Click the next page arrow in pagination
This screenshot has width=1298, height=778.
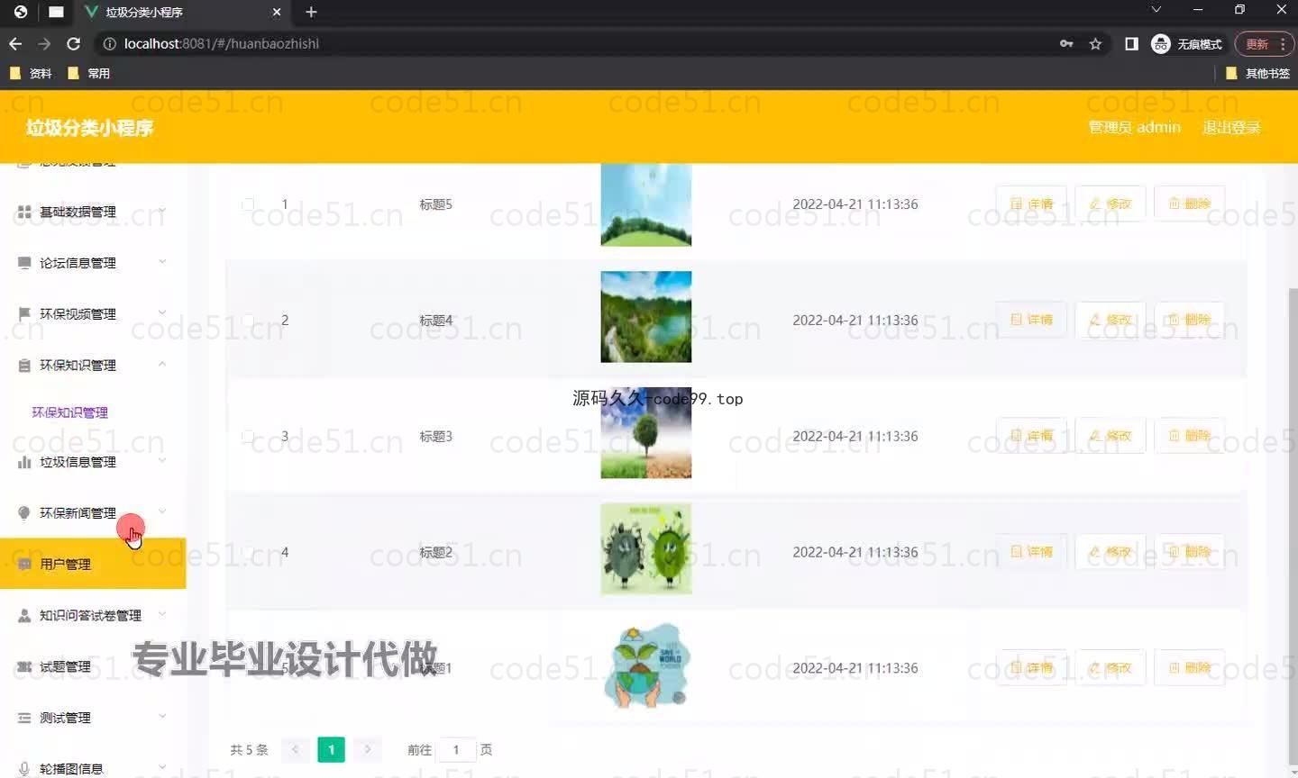point(367,749)
